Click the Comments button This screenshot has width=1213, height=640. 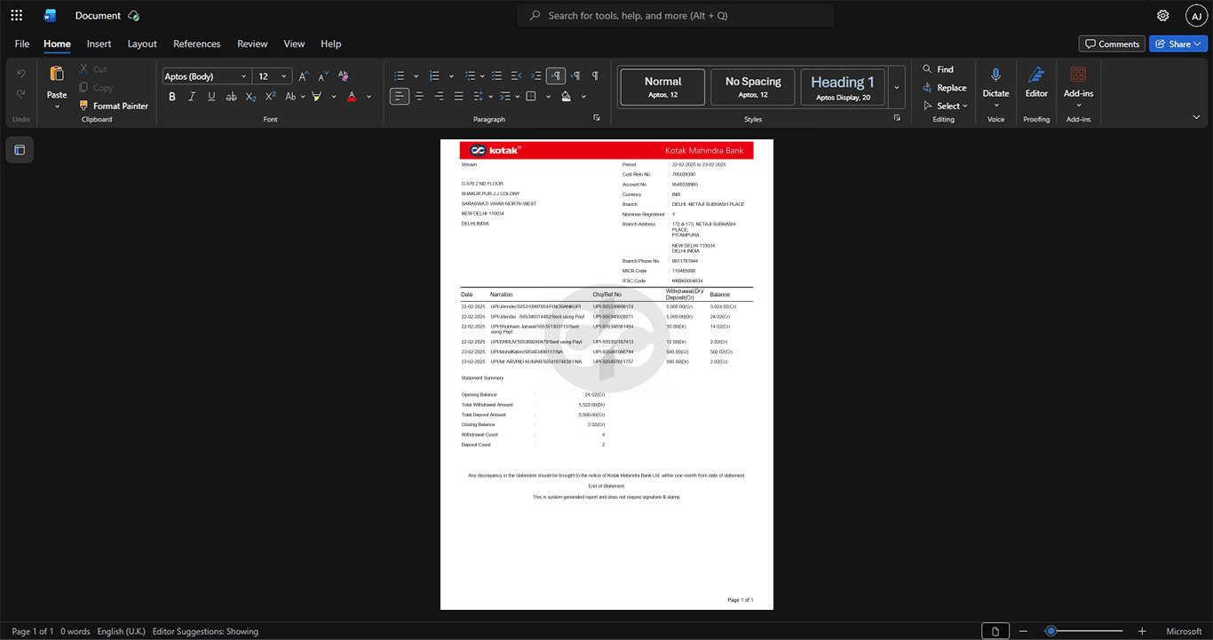click(x=1112, y=43)
